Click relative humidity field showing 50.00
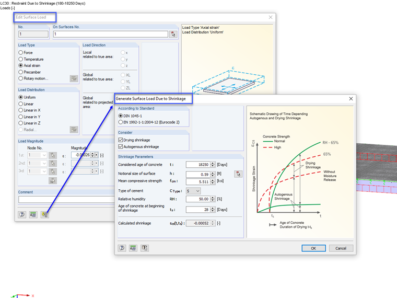The image size is (397, 298). click(198, 199)
